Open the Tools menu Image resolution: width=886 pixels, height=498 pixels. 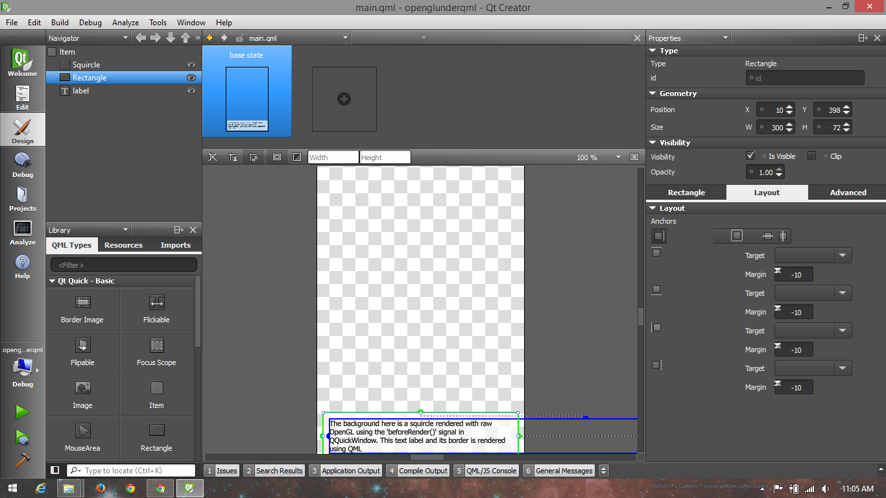pyautogui.click(x=158, y=22)
